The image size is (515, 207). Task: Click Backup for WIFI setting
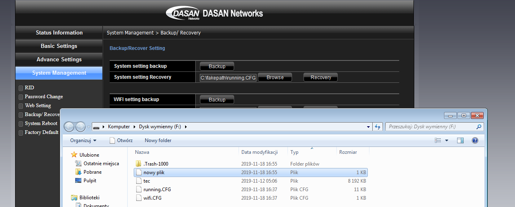(x=217, y=99)
